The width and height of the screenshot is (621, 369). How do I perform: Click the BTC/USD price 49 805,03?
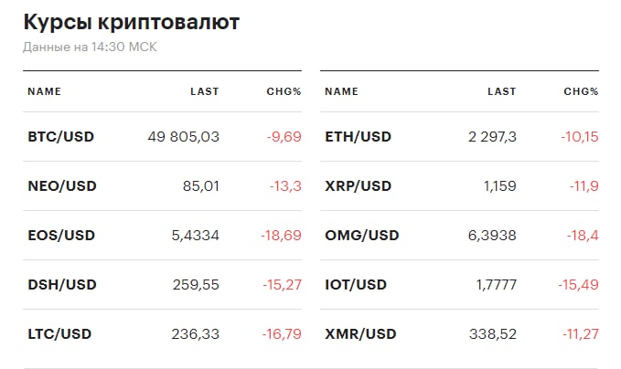(183, 137)
